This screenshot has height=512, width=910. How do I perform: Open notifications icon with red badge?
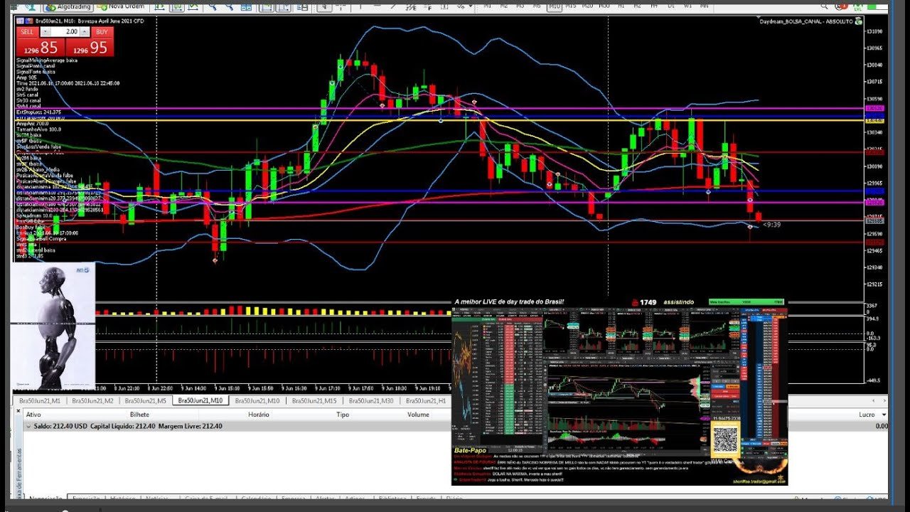tap(841, 6)
